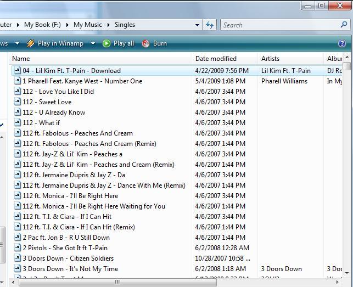Go to My Book (F:) in breadcrumb
The image size is (353, 287).
(43, 25)
